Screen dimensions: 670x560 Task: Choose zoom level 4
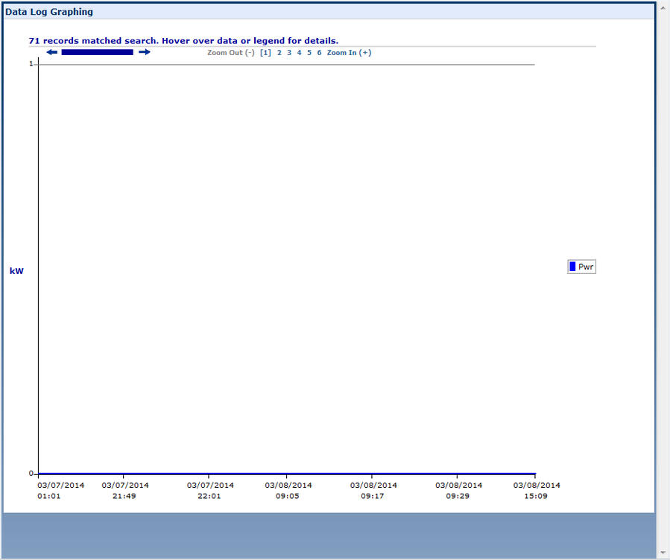[299, 53]
